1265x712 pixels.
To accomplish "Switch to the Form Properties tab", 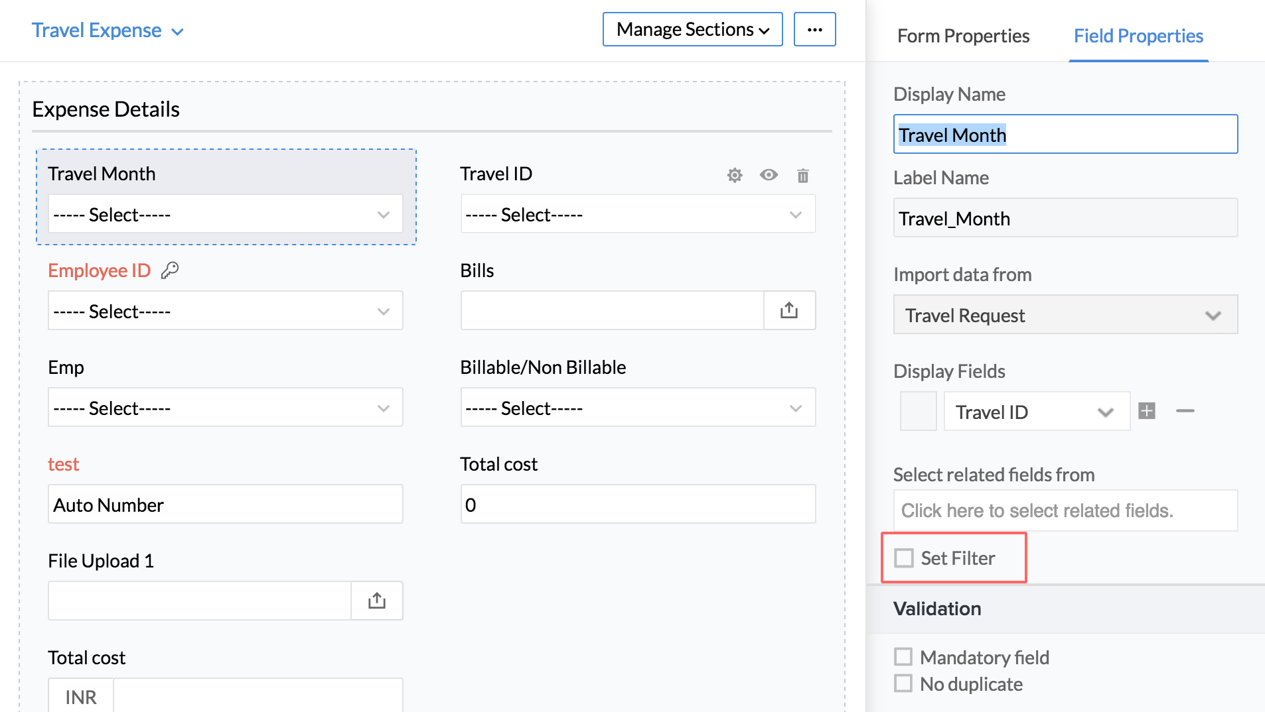I will (x=963, y=36).
